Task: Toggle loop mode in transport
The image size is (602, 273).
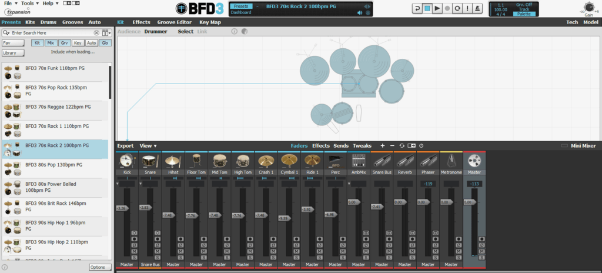Action: click(x=457, y=8)
